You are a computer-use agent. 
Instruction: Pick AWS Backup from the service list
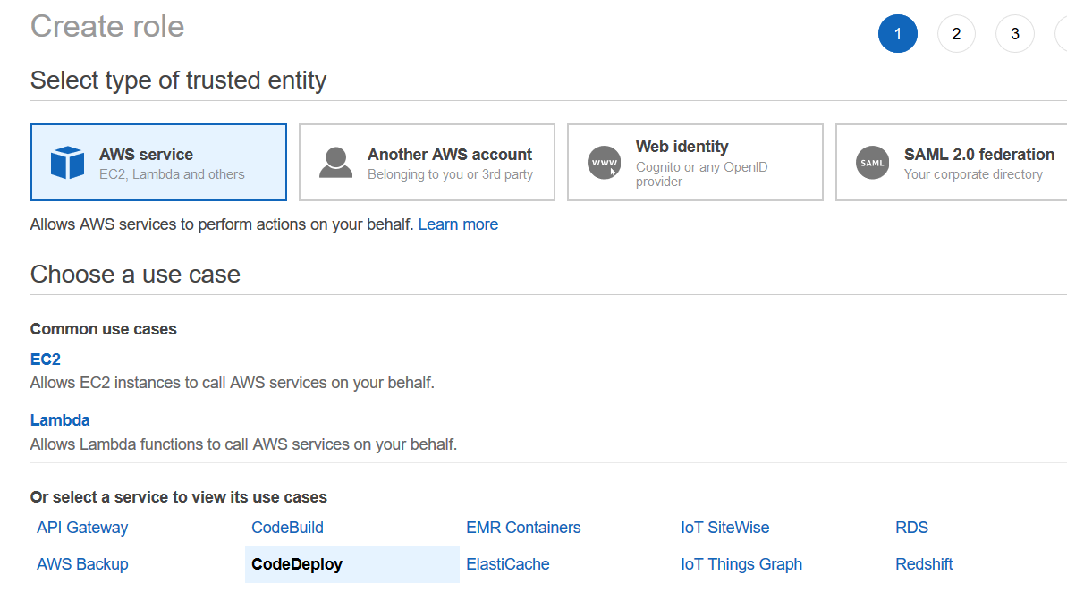82,564
